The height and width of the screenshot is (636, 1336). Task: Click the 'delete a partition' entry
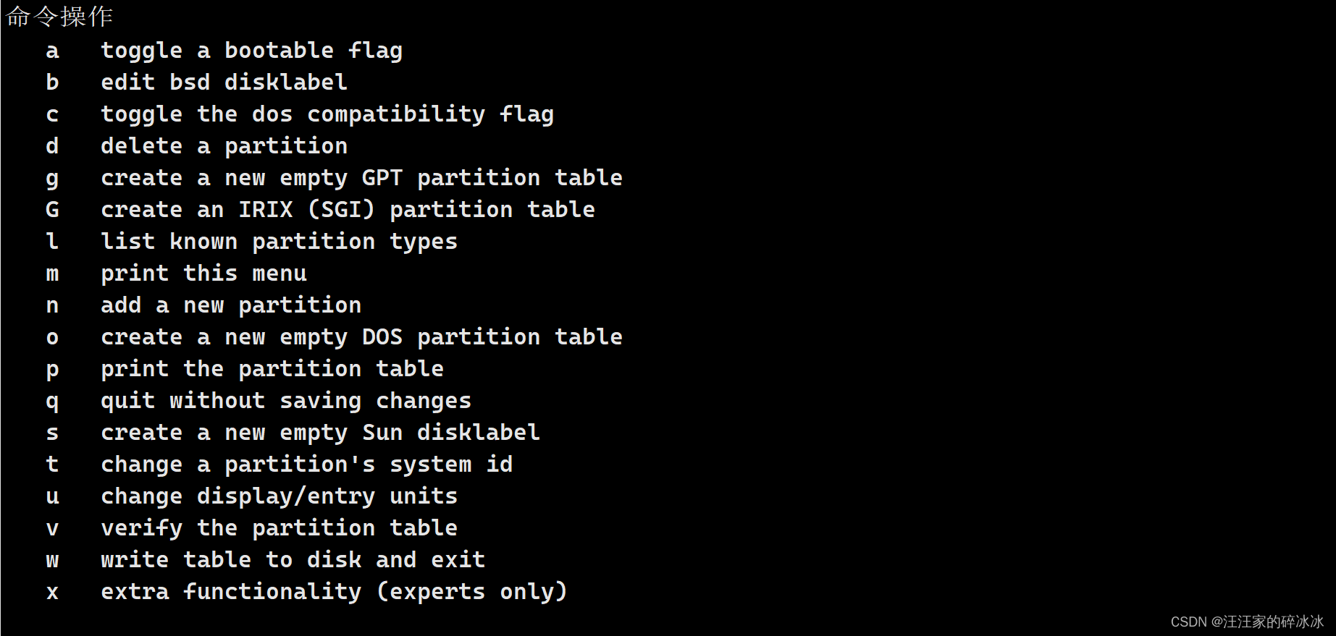tap(224, 146)
